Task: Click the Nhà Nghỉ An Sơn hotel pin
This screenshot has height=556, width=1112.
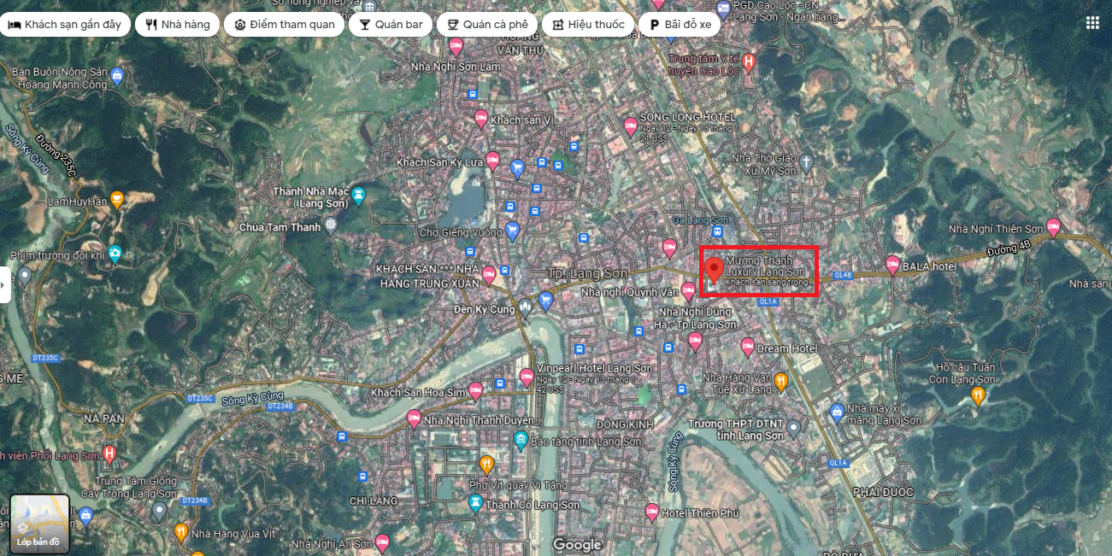Action: pos(383,542)
